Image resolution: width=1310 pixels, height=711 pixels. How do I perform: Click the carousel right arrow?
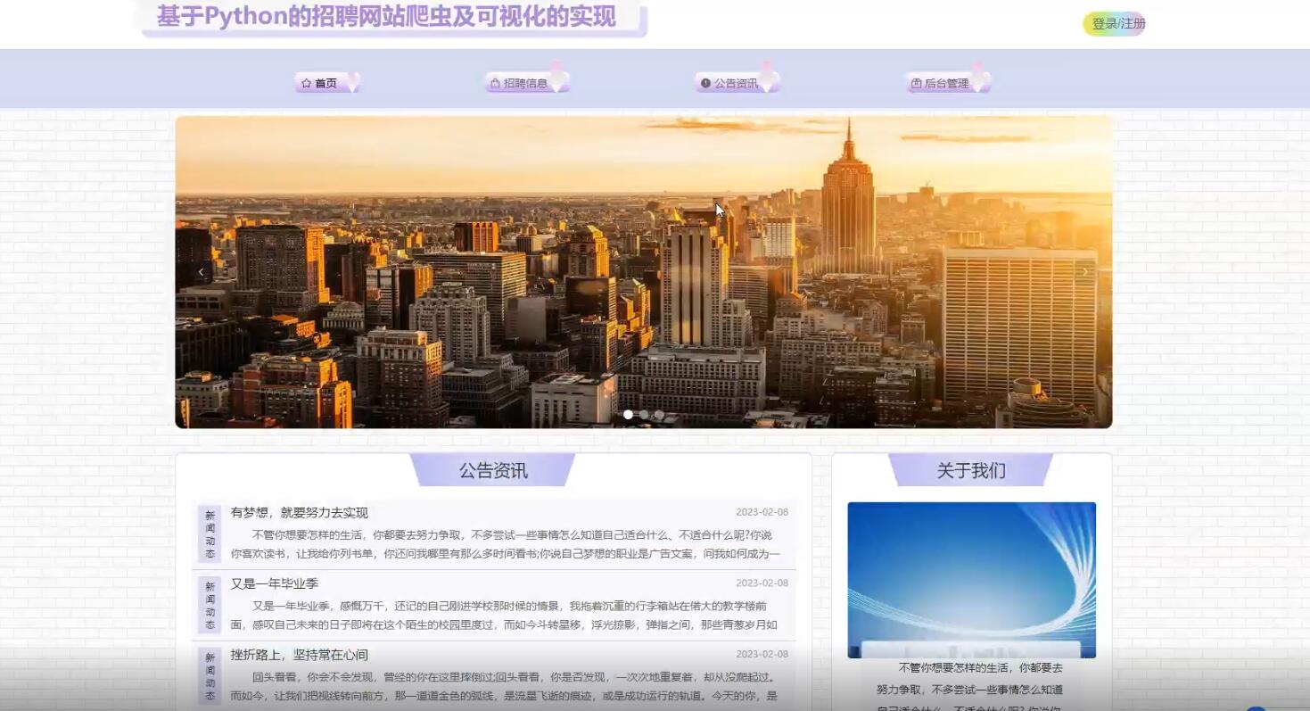click(1084, 271)
